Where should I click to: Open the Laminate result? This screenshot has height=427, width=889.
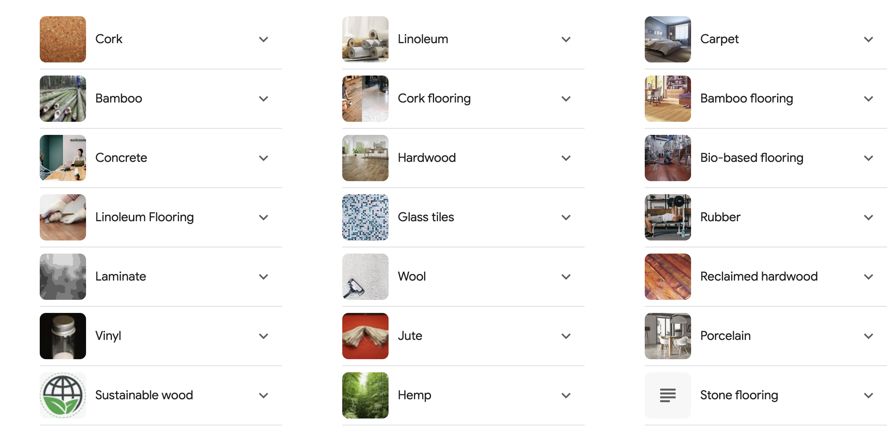click(121, 276)
